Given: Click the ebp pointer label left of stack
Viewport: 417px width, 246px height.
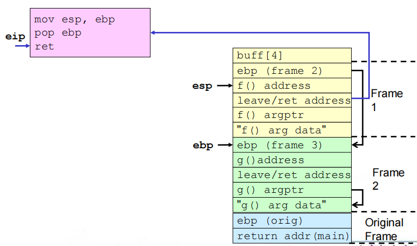Looking at the screenshot, I should pos(202,145).
